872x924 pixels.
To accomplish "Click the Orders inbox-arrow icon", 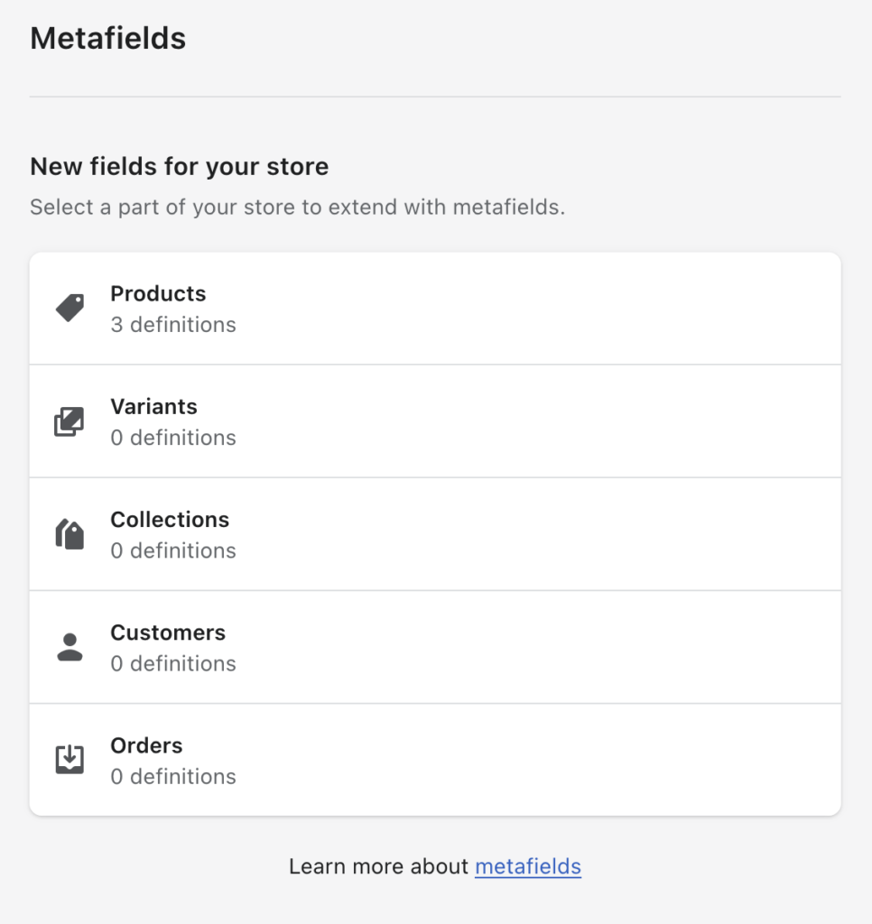I will point(69,759).
